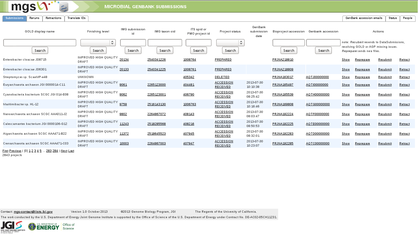Click Search under IMG submission id
The width and height of the screenshot is (418, 235).
coord(133,50)
